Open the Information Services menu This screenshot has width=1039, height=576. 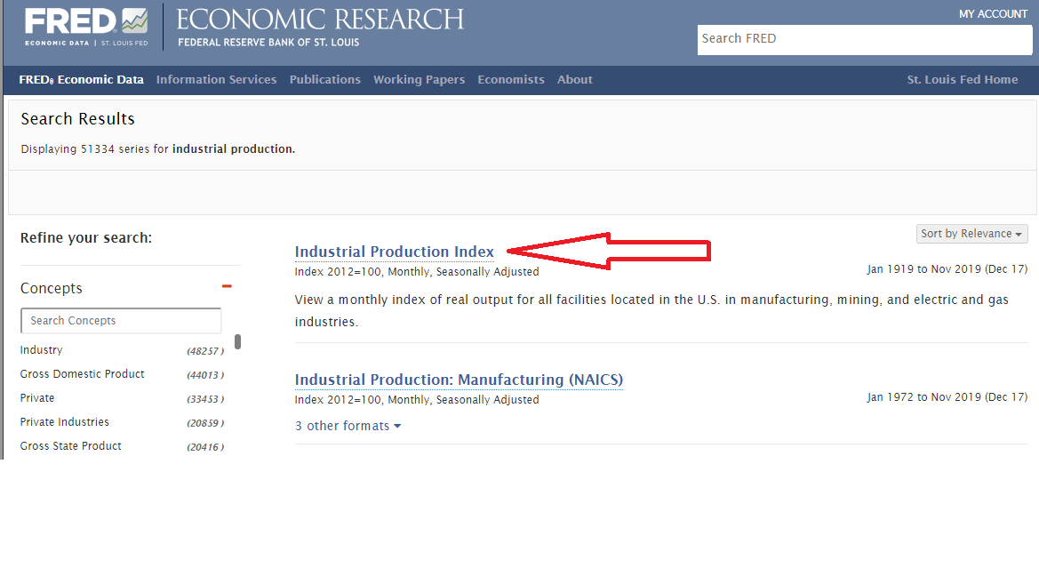point(216,80)
